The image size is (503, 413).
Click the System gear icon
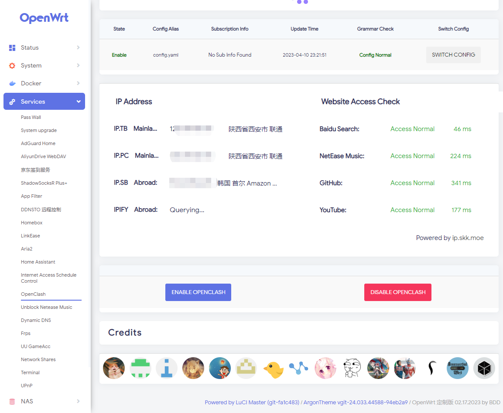pyautogui.click(x=12, y=66)
